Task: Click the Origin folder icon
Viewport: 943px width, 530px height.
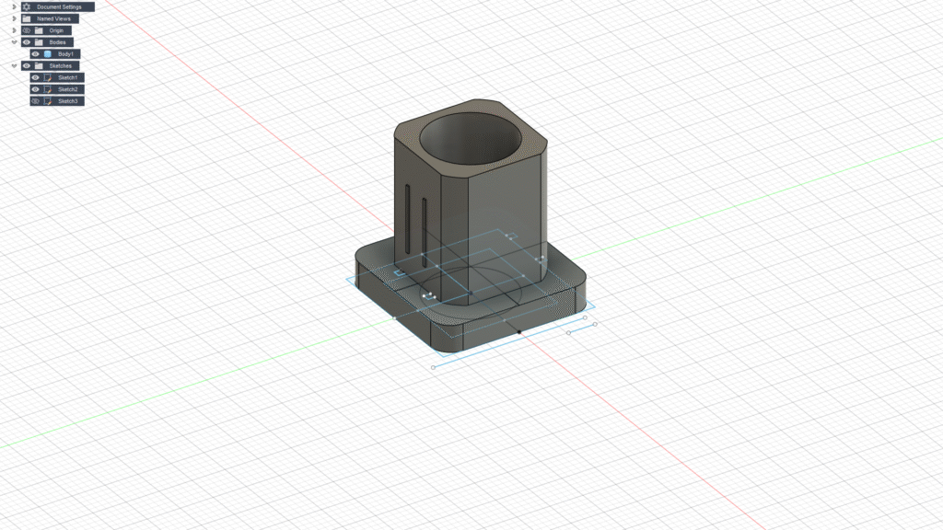Action: (40, 30)
